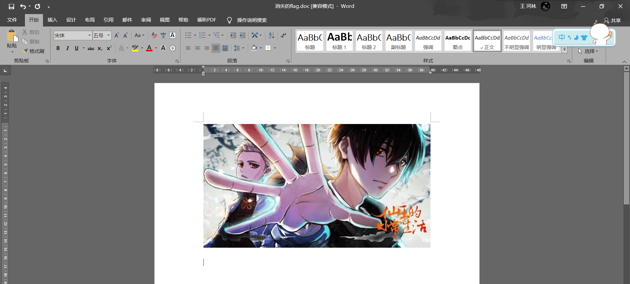
Task: Apply yellow text highlight color
Action: (x=135, y=48)
